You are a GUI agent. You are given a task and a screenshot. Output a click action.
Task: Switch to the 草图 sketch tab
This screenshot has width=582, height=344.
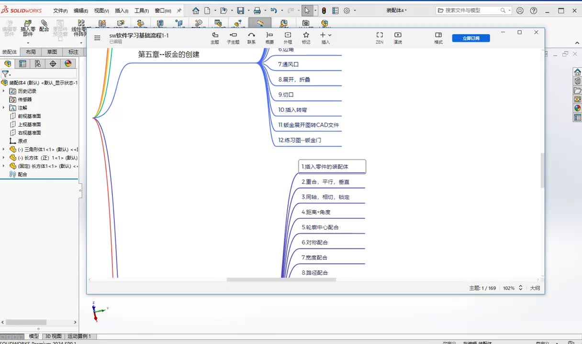[52, 52]
